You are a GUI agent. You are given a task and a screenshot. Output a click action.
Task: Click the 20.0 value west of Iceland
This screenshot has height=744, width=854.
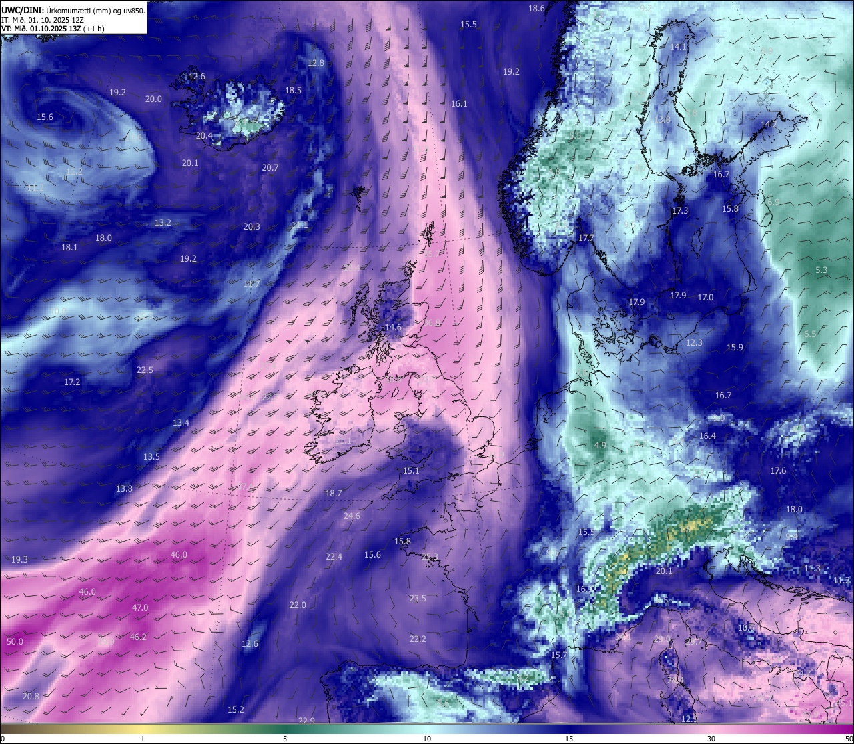[x=153, y=99]
